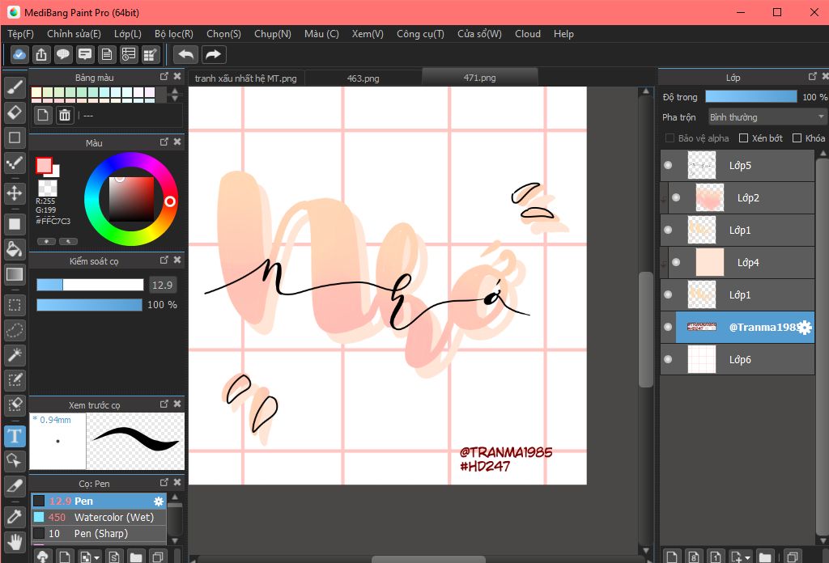Undock the Kiểm soát cọ panel

pyautogui.click(x=164, y=260)
